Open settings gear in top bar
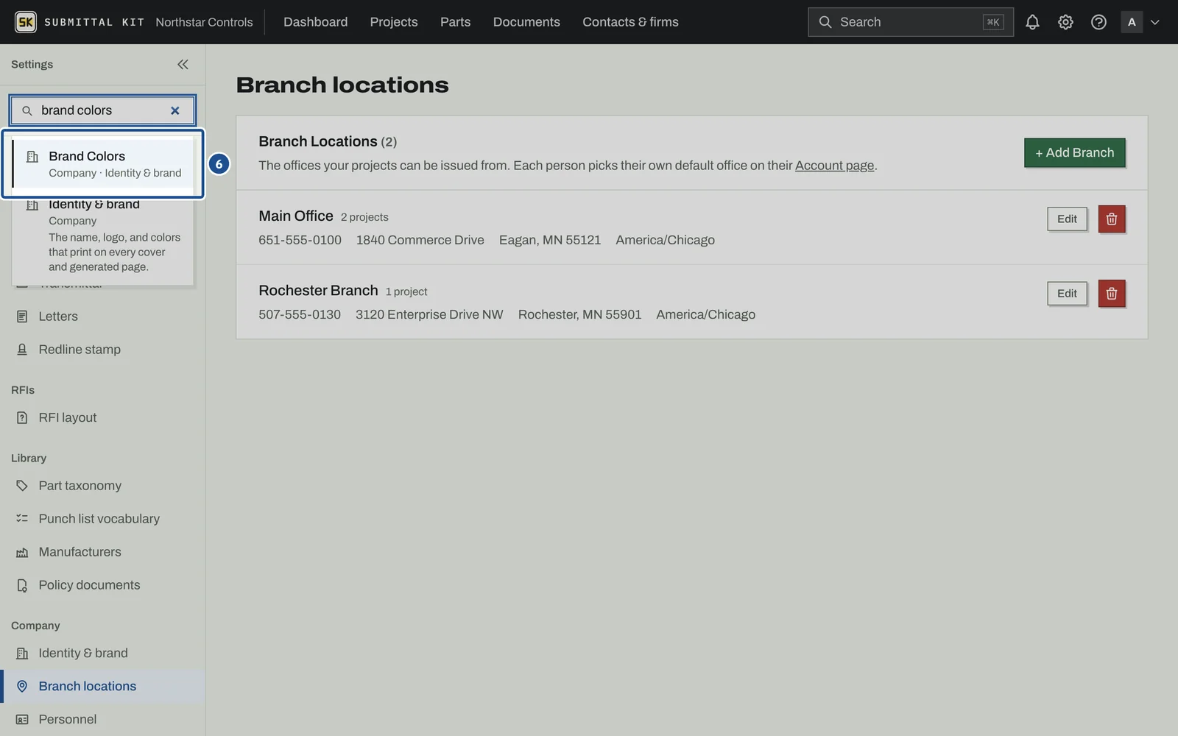The image size is (1178, 736). click(x=1065, y=22)
